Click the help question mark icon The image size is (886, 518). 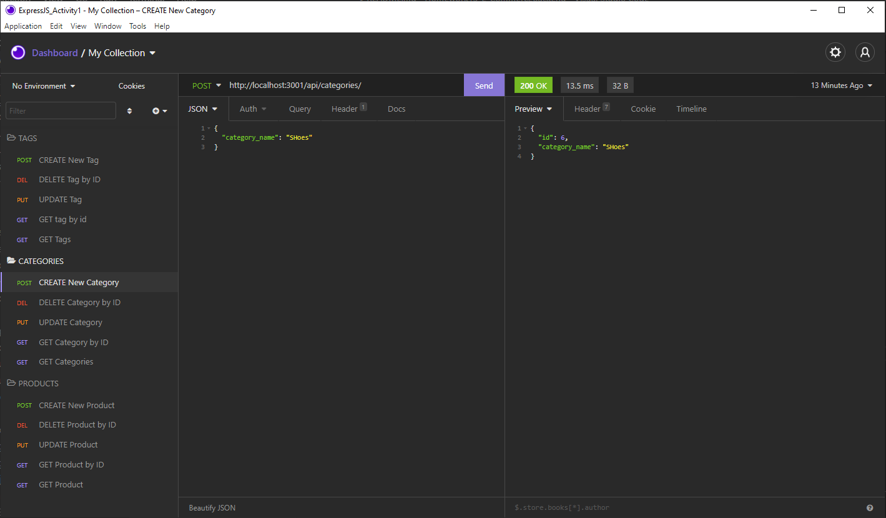coord(869,507)
